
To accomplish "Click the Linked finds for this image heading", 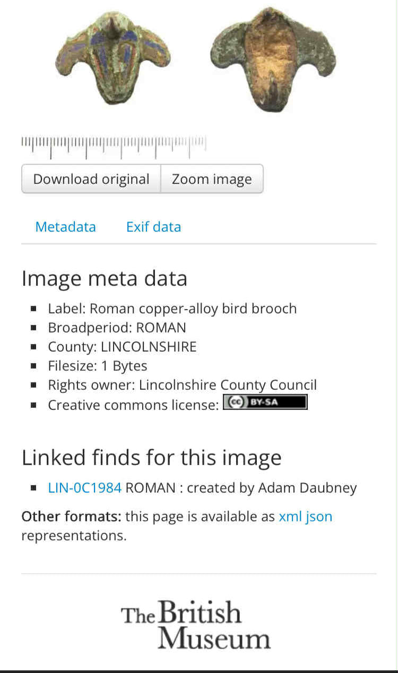I will pos(151,458).
